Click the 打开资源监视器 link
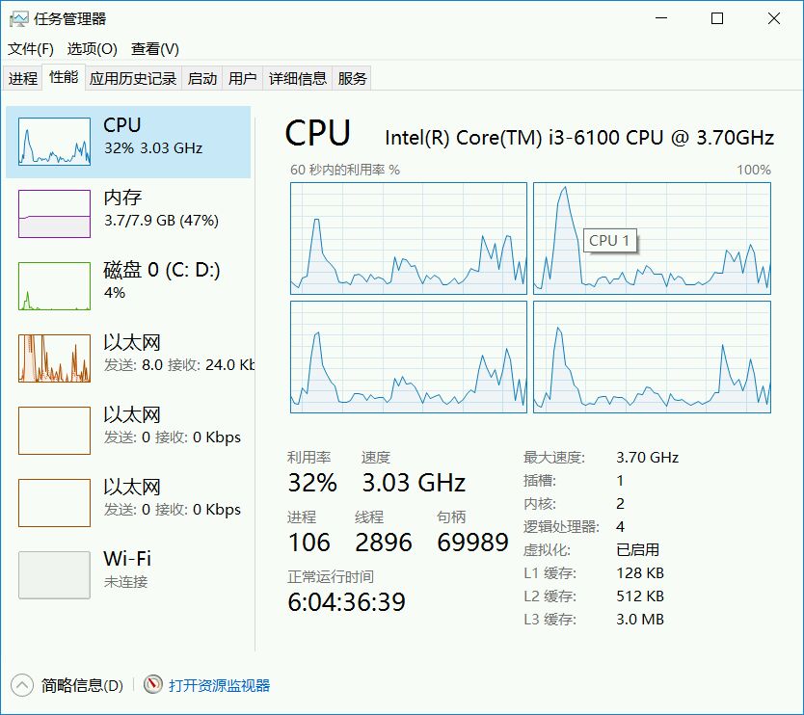 click(220, 686)
